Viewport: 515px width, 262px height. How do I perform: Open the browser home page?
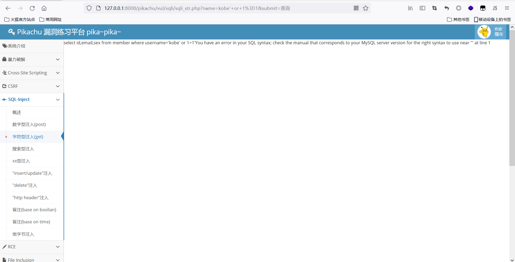pos(44,8)
